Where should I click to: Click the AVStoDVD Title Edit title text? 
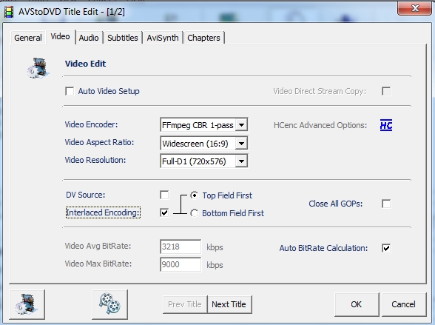pyautogui.click(x=72, y=12)
